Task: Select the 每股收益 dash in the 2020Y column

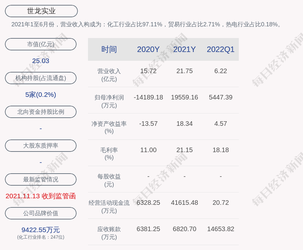Action: coord(148,176)
